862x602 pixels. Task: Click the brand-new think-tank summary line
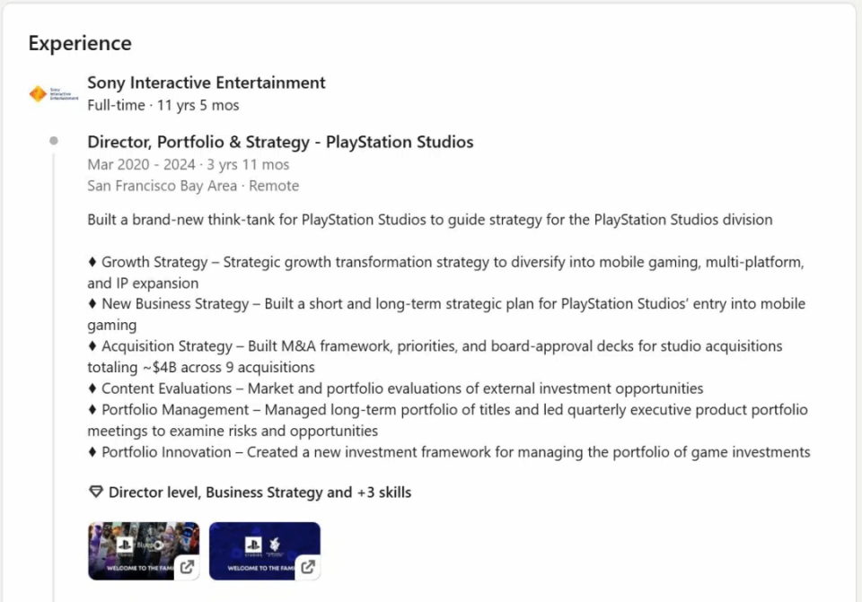429,219
